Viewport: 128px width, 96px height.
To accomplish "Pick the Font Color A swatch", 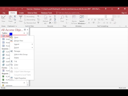I will [89, 23].
